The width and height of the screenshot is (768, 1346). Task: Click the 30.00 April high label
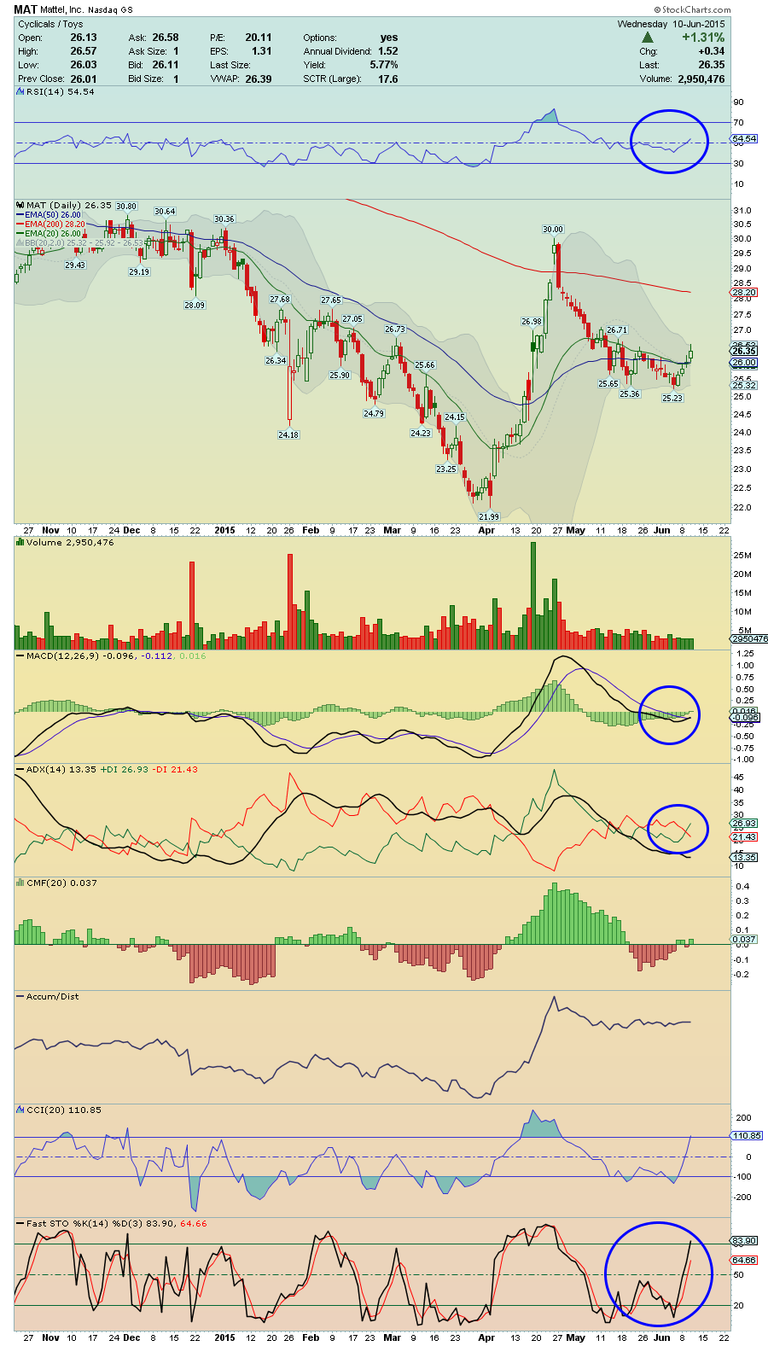[553, 230]
